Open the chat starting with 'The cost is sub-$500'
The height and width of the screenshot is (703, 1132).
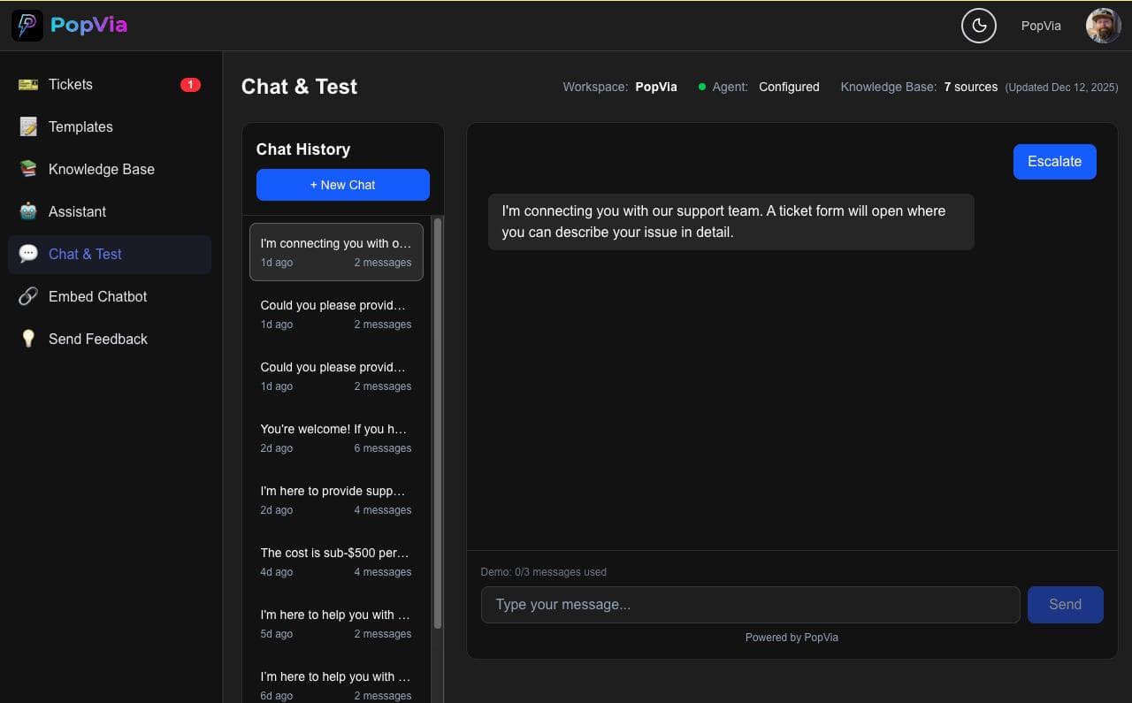click(x=336, y=562)
